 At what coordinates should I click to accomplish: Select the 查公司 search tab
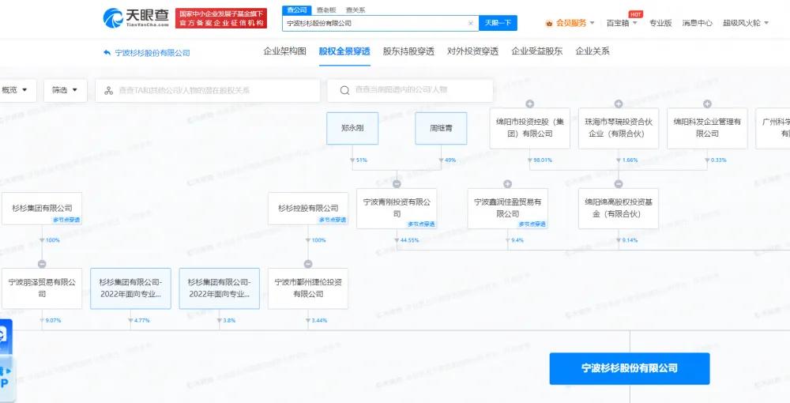(297, 10)
